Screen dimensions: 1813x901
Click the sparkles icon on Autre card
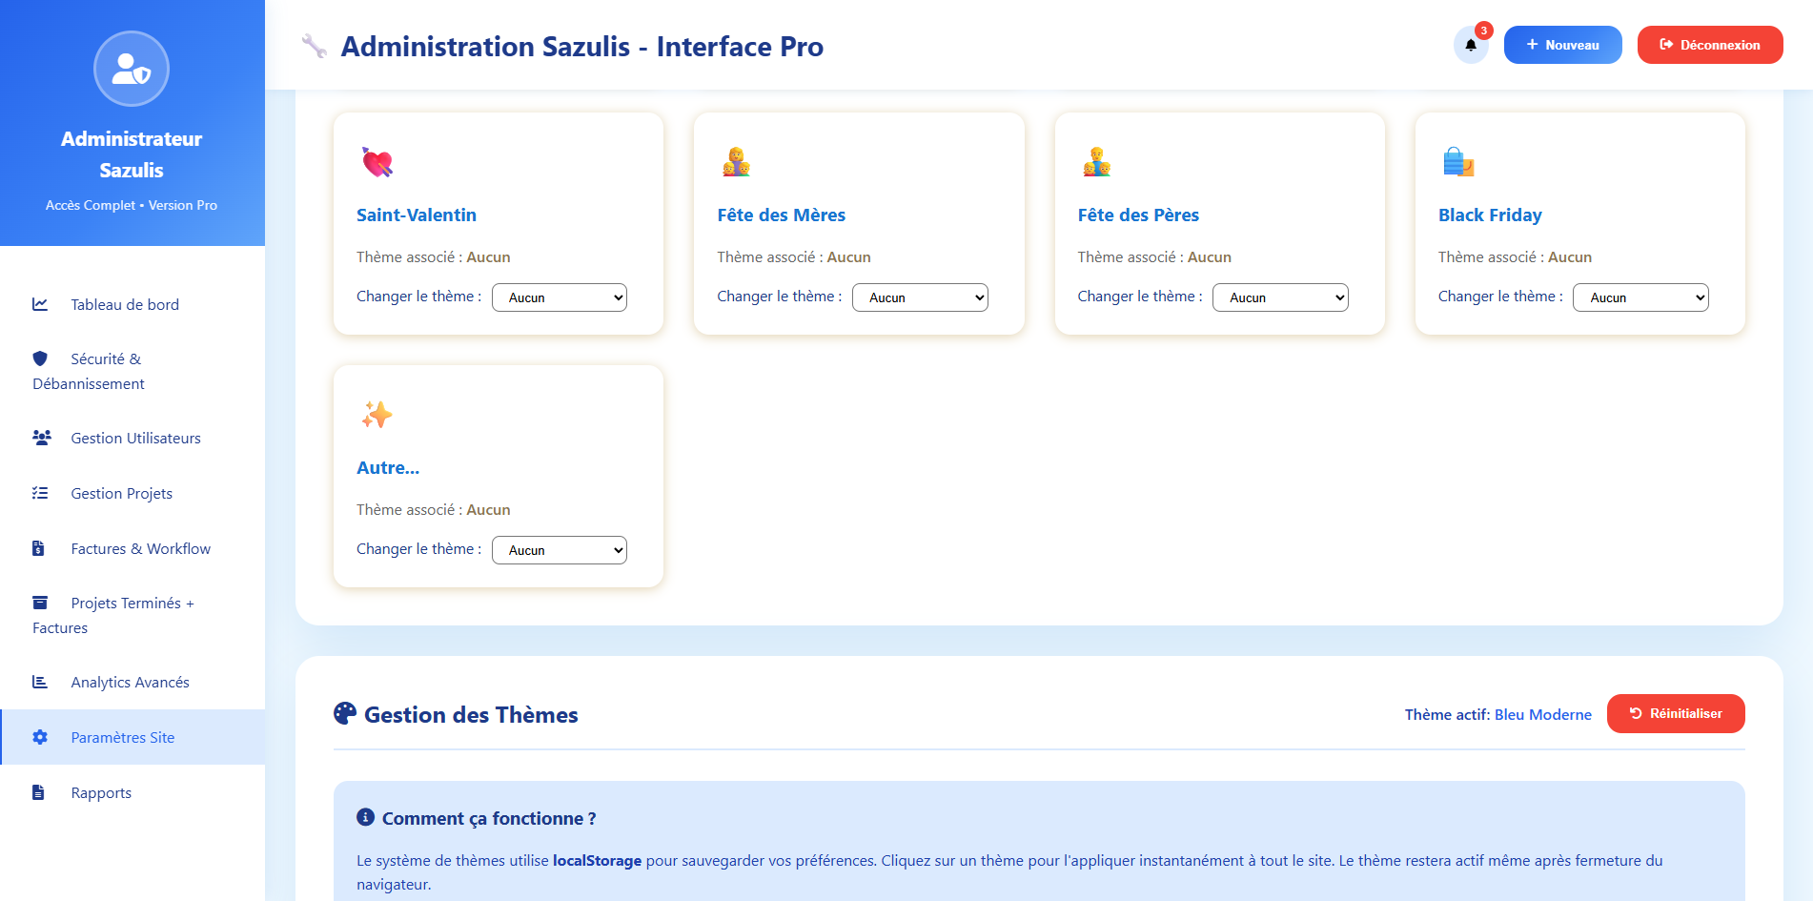pyautogui.click(x=377, y=415)
